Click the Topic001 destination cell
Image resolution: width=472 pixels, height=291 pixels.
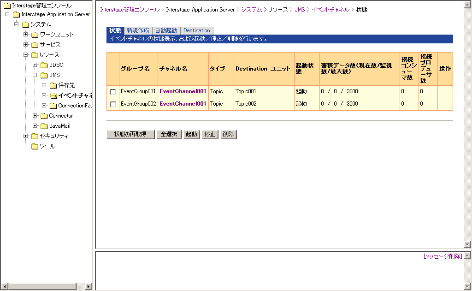[251, 92]
